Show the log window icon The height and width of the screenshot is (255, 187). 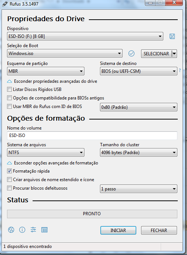44,230
